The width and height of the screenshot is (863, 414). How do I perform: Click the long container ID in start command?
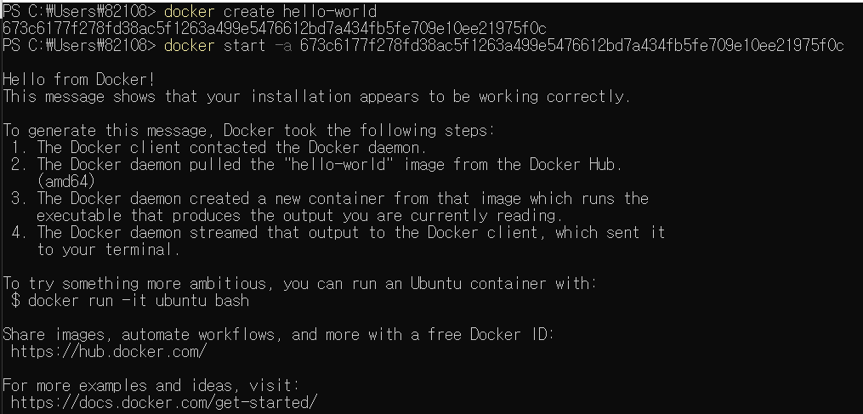[572, 45]
